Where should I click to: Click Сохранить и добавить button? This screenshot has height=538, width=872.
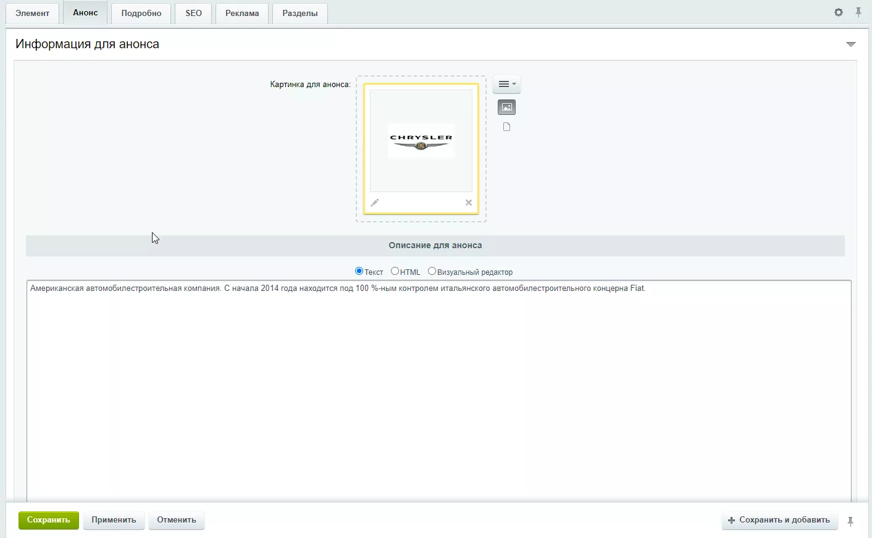779,520
